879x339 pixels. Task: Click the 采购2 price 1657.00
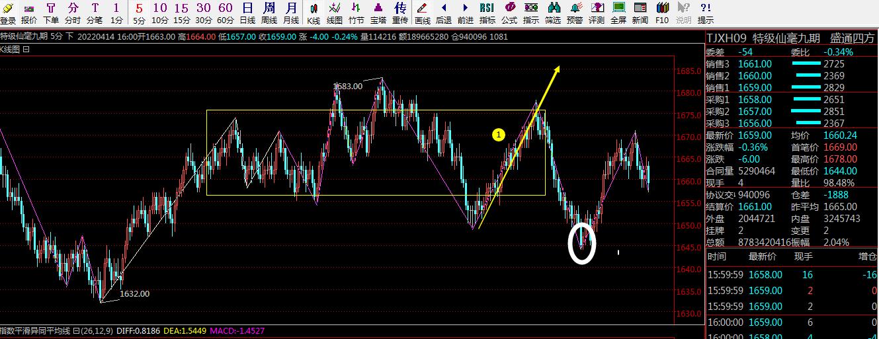tap(755, 111)
